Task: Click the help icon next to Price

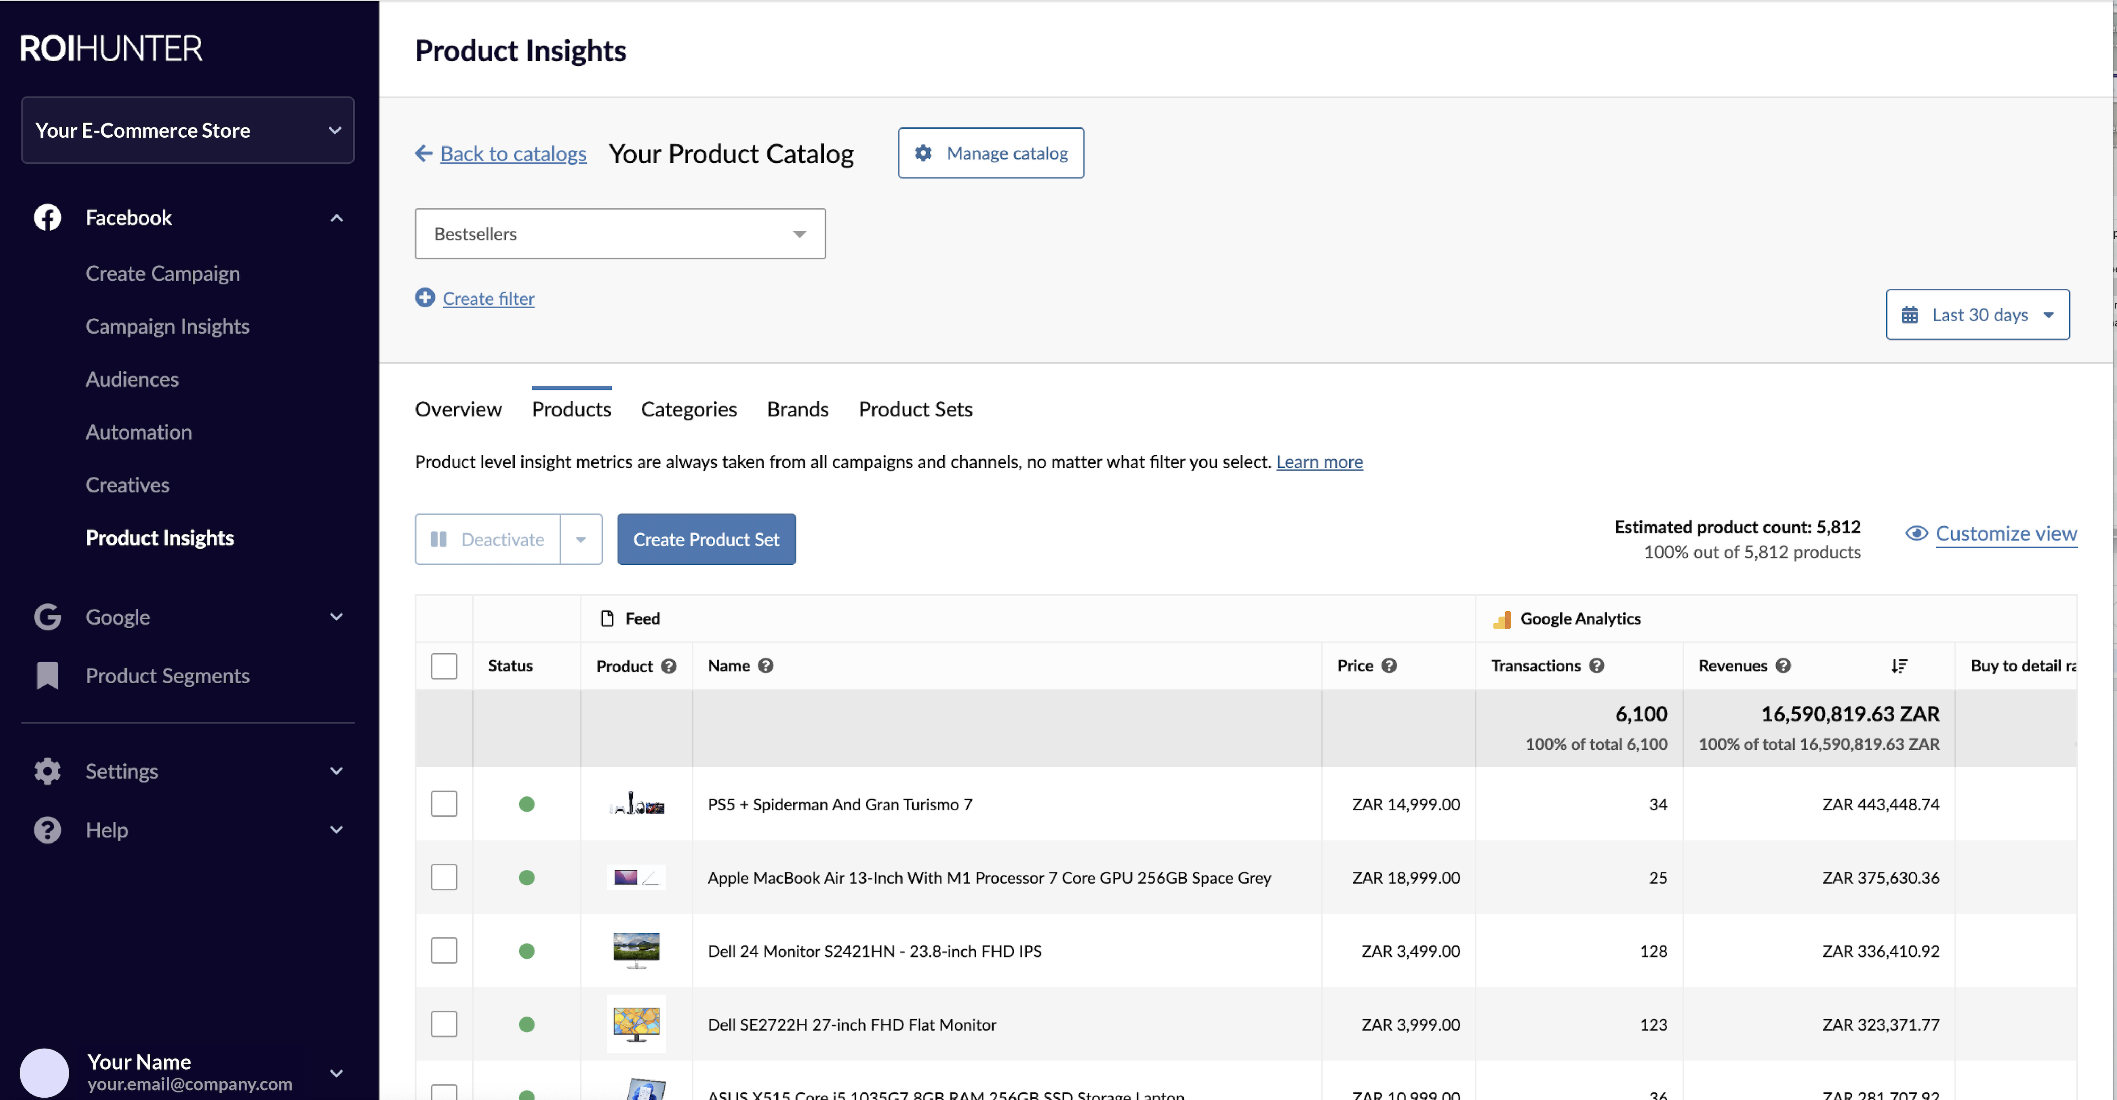Action: [1389, 665]
